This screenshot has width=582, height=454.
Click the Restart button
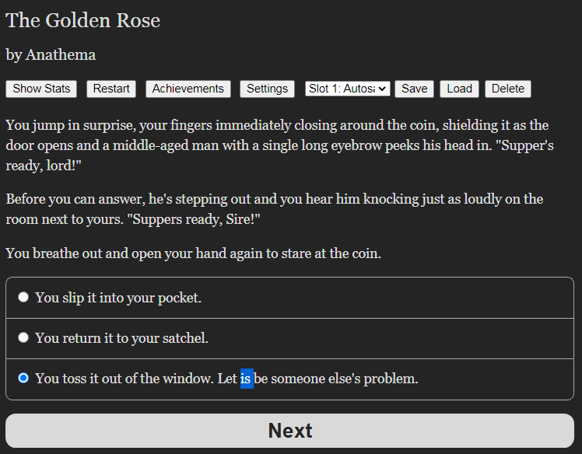pos(111,89)
